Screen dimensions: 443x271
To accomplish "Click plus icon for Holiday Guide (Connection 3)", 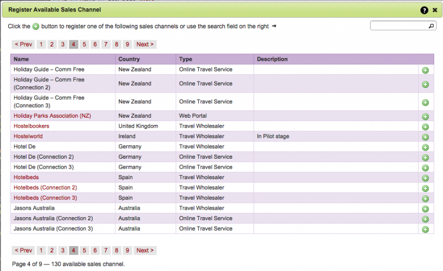I will point(425,102).
